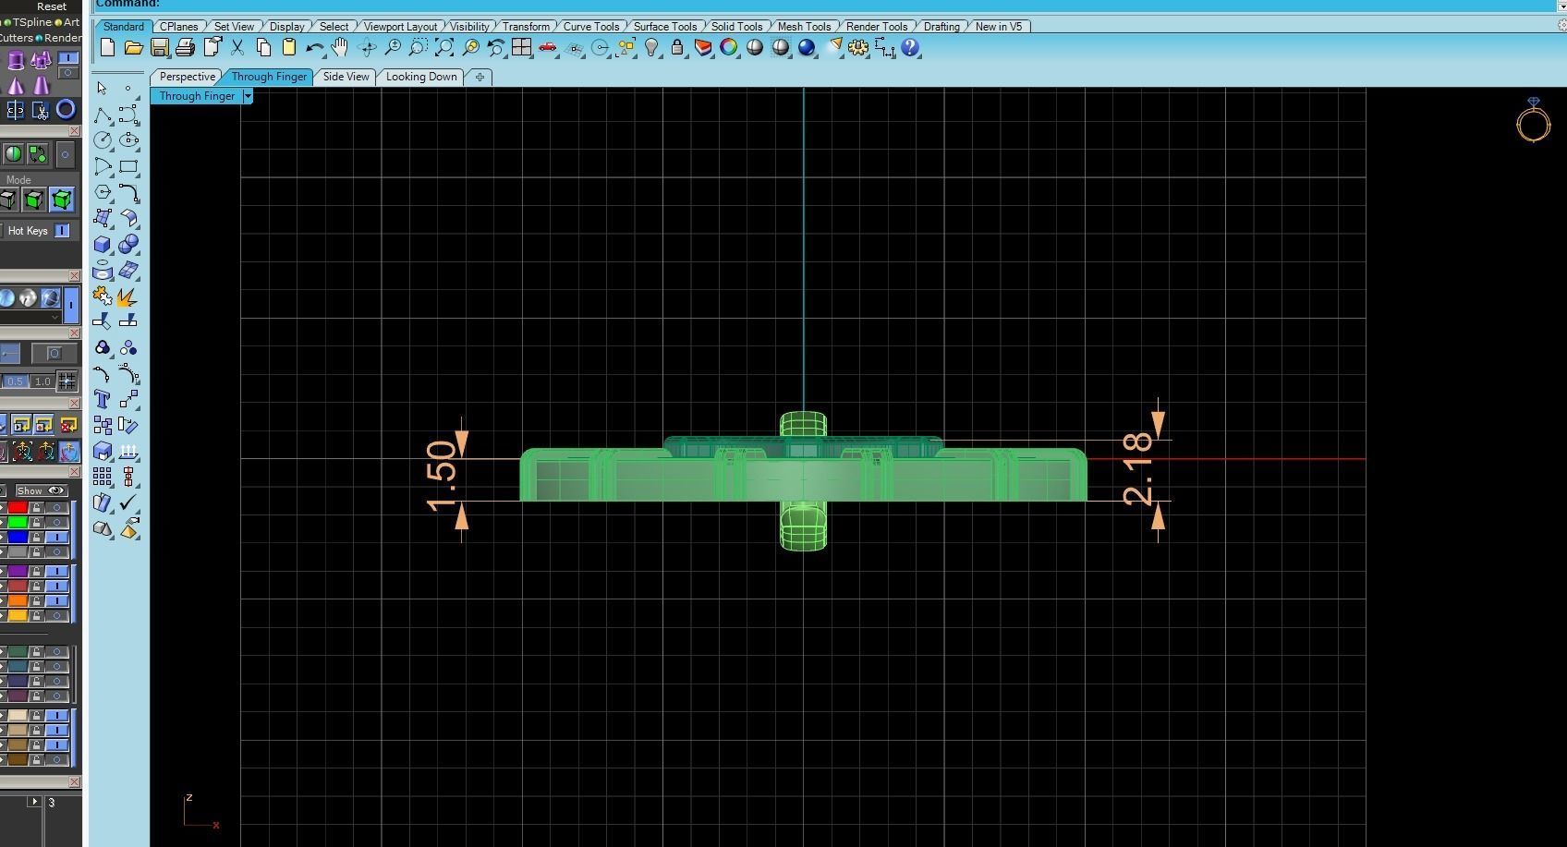The width and height of the screenshot is (1567, 847).
Task: Select the Polygon tool
Action: click(103, 192)
